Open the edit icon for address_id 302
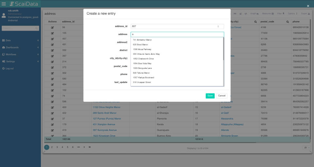Image resolution: width=314 pixels, height=167 pixels. pos(52,73)
